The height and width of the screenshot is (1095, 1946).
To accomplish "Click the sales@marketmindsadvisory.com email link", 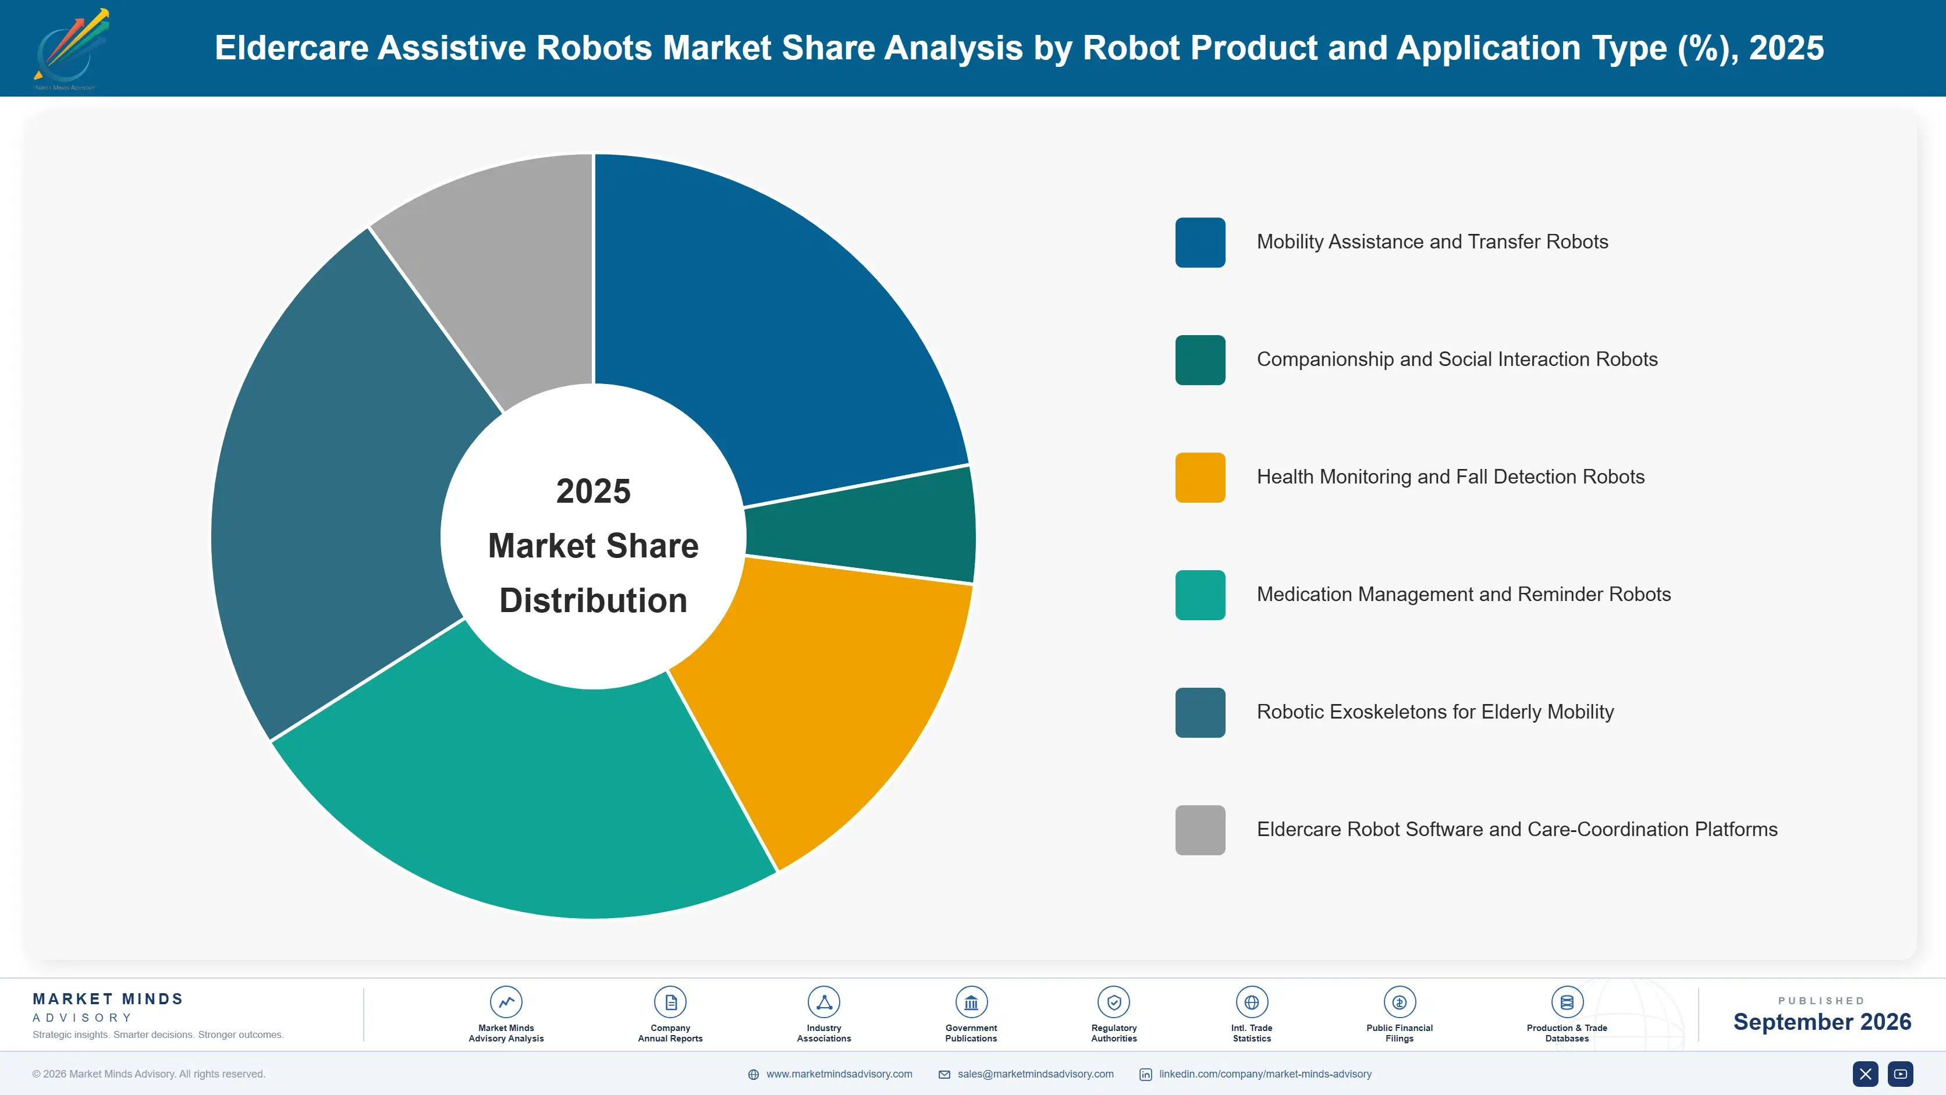I will point(1036,1074).
